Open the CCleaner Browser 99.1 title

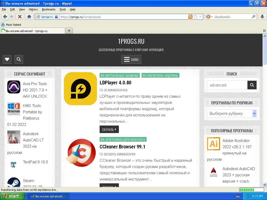tap(123, 147)
